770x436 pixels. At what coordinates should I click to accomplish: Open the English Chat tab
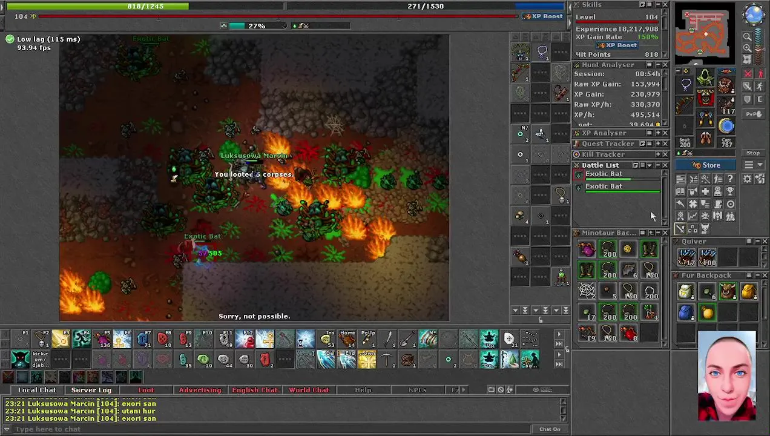tap(254, 390)
